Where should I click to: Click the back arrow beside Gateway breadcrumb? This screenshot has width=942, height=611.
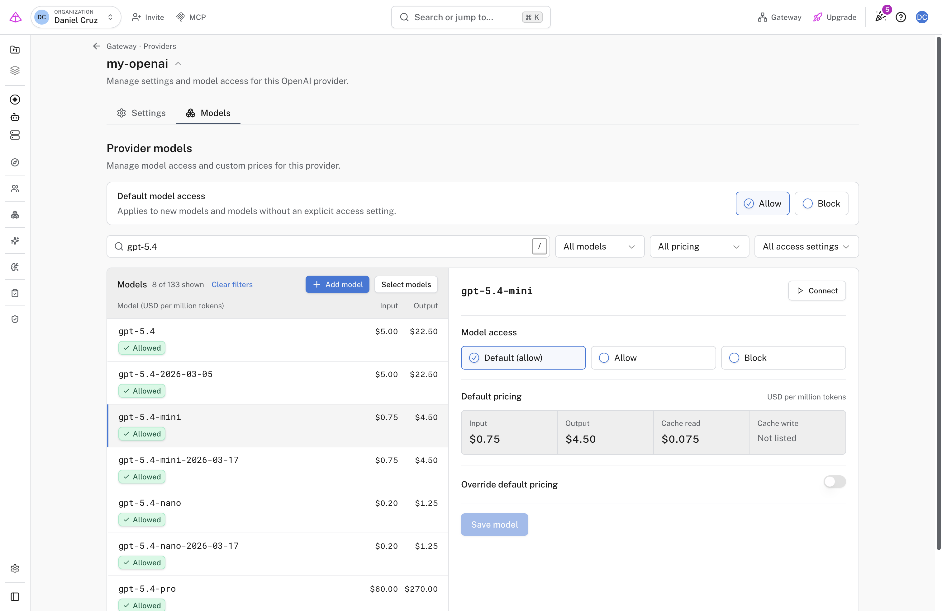click(96, 46)
